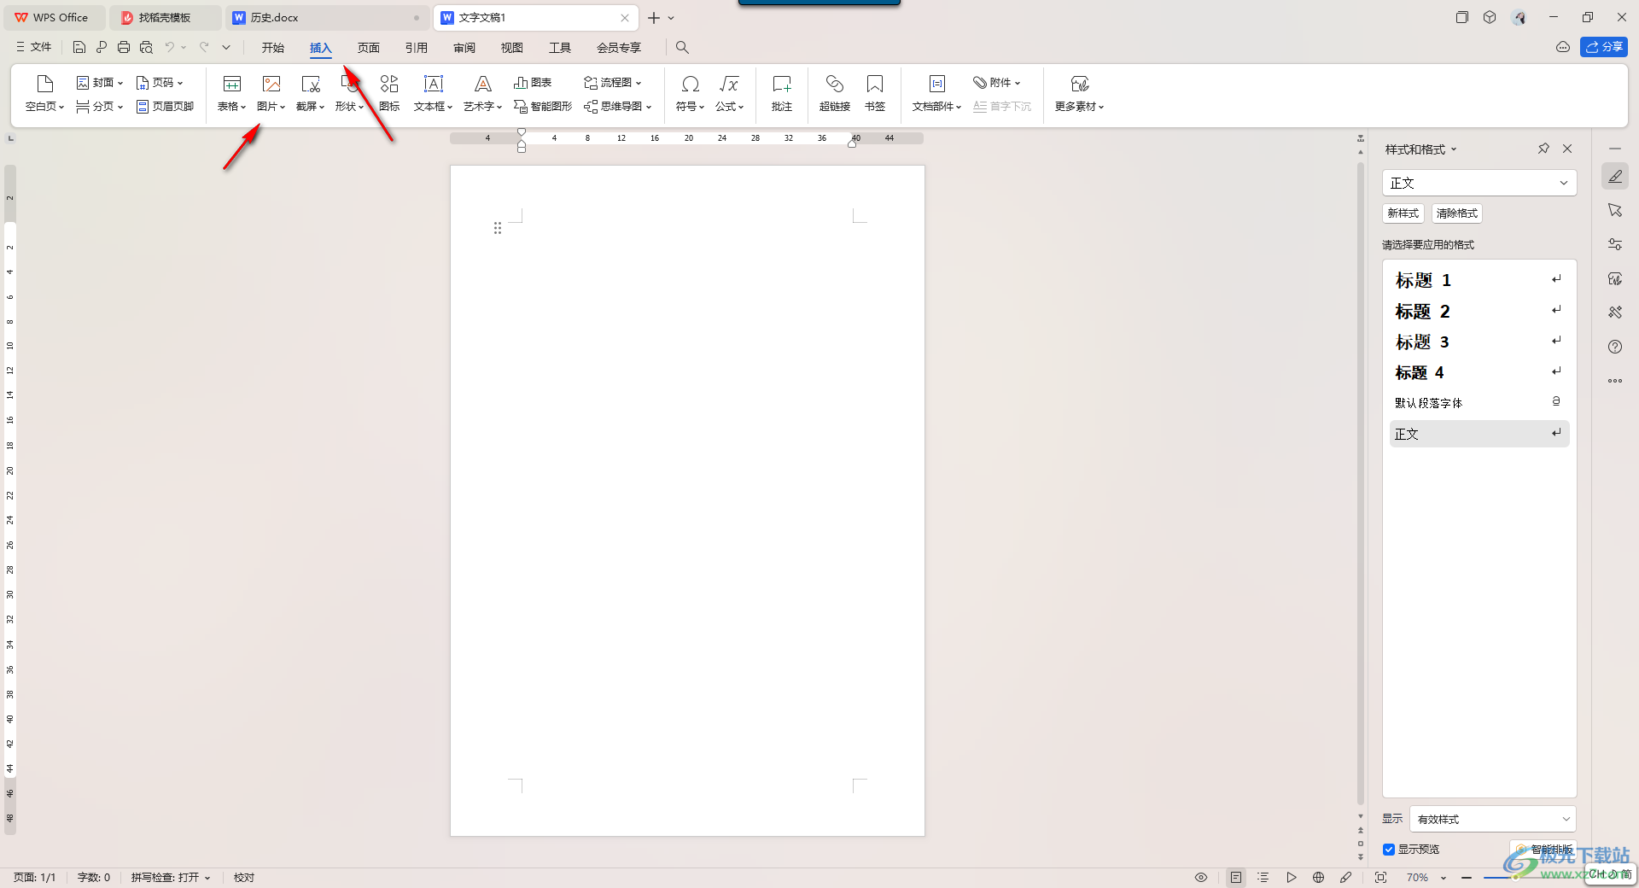The height and width of the screenshot is (888, 1639).
Task: Open the search magnifier in ribbon
Action: tap(682, 47)
